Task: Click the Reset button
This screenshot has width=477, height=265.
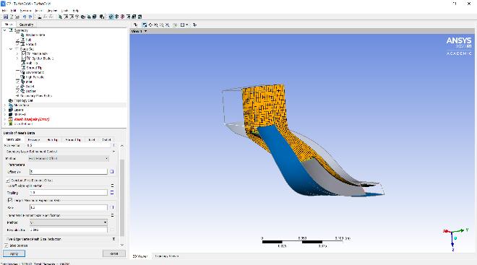Action: (x=114, y=253)
